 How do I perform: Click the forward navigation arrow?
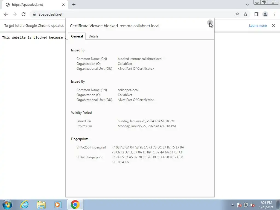(15, 14)
